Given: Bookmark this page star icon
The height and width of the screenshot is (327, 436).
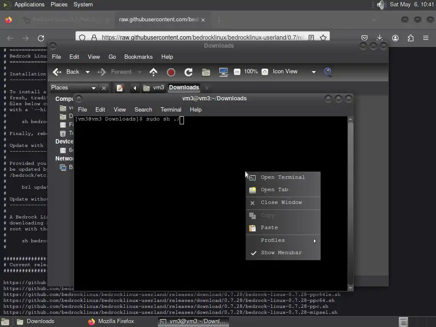Looking at the screenshot, I should click(323, 37).
